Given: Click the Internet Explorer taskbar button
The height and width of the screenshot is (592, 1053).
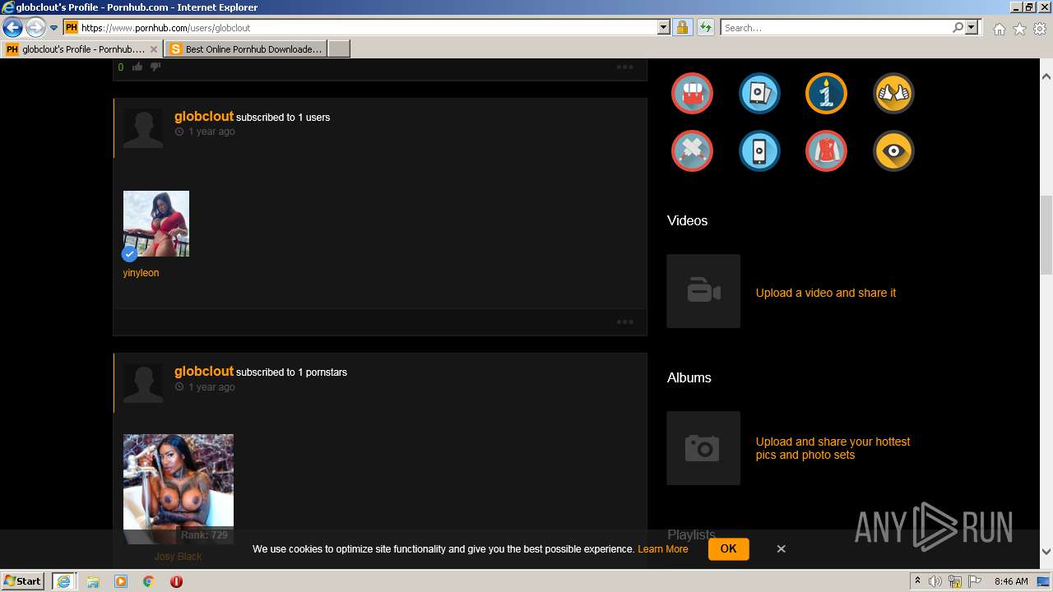Looking at the screenshot, I should pyautogui.click(x=64, y=581).
